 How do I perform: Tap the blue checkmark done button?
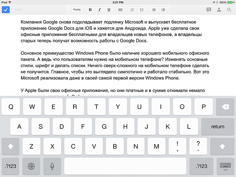pyautogui.click(x=6, y=10)
